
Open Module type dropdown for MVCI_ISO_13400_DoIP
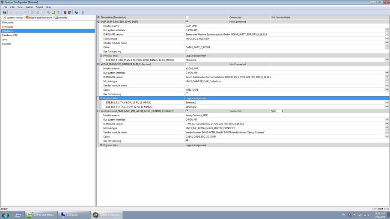[387, 38]
